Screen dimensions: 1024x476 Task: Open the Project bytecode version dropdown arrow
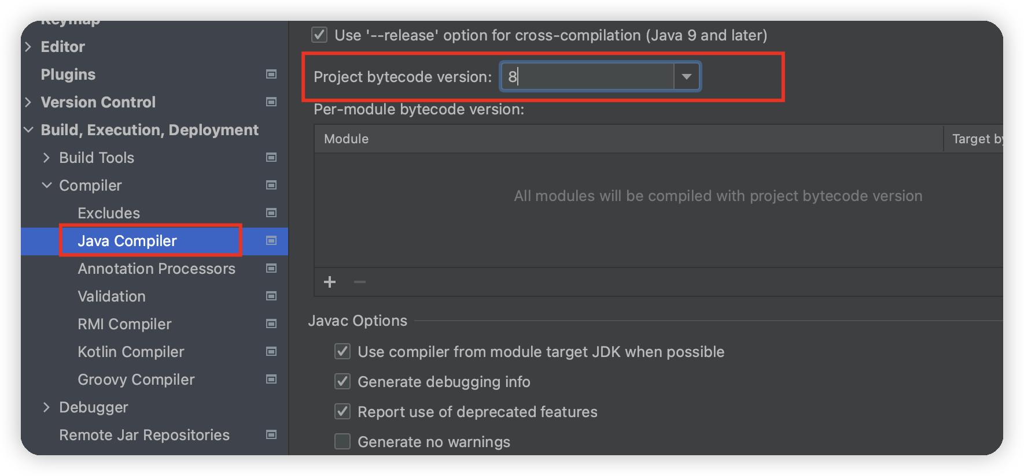coord(687,76)
